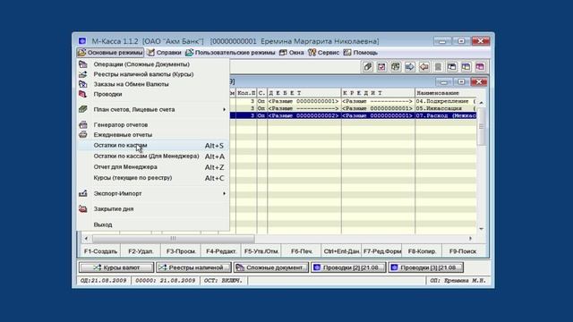Click F3-Просм. button
The image size is (573, 322).
click(x=181, y=251)
